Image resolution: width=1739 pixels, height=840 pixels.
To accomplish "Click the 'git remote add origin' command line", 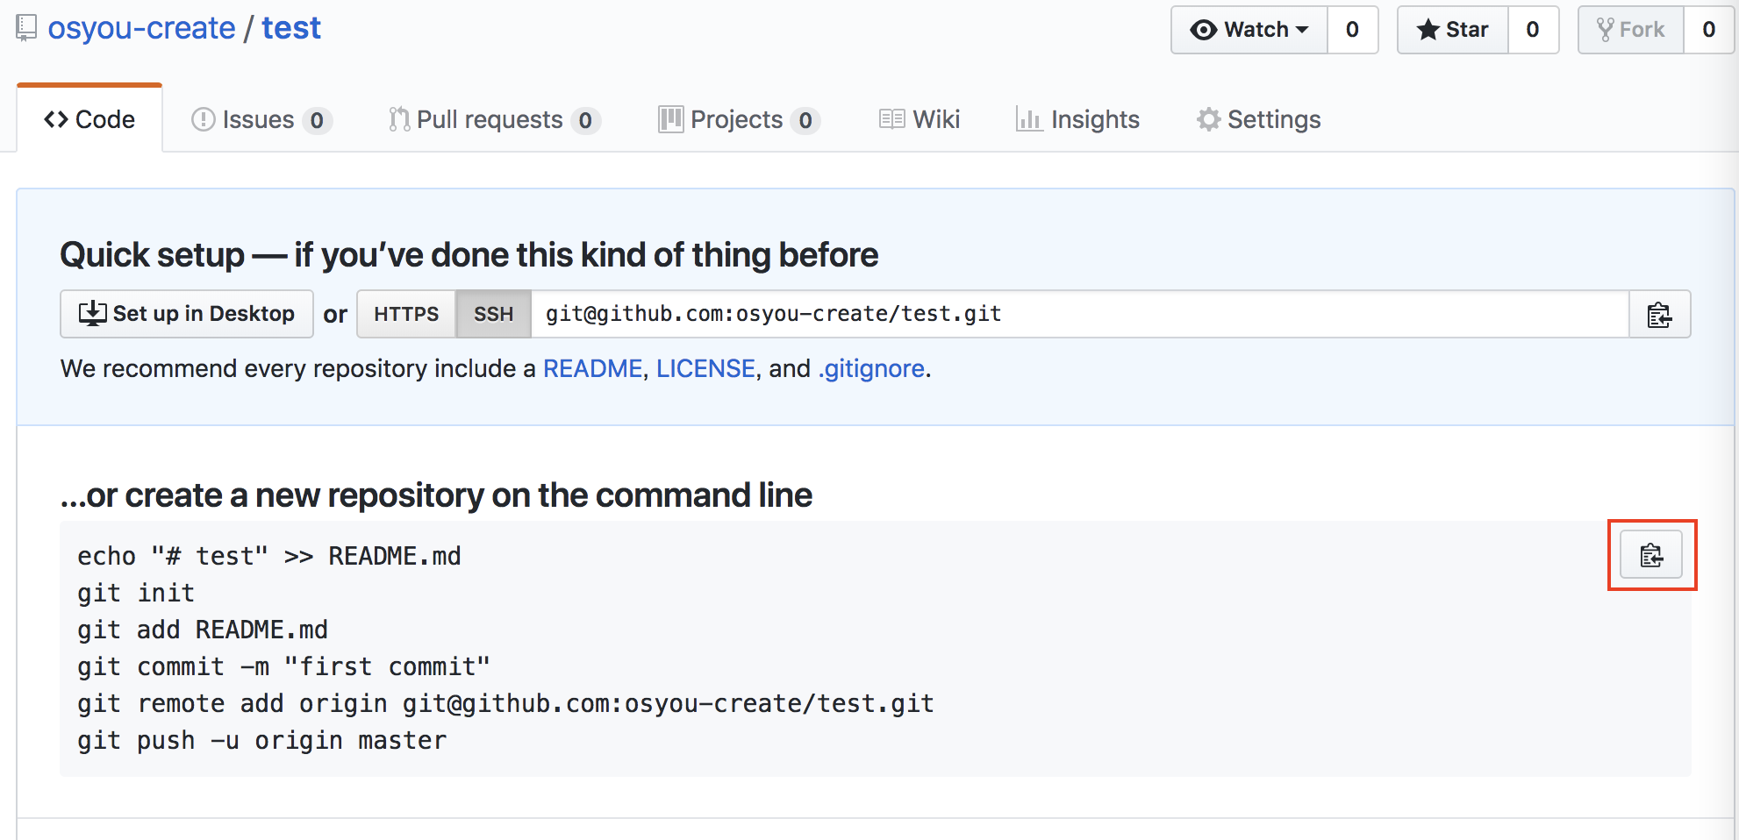I will click(x=505, y=703).
